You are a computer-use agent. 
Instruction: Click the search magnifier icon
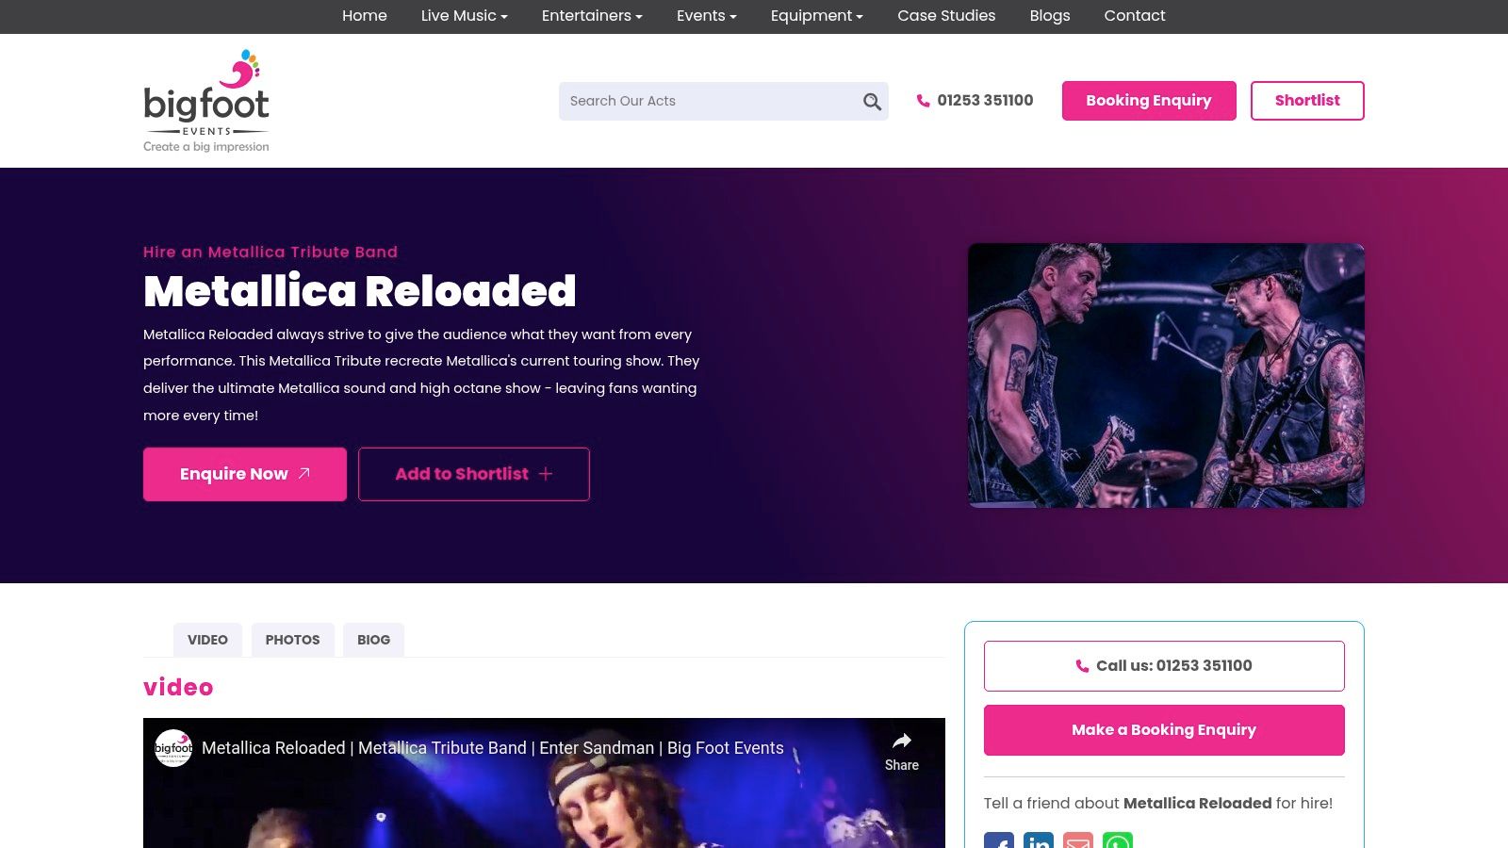coord(872,102)
